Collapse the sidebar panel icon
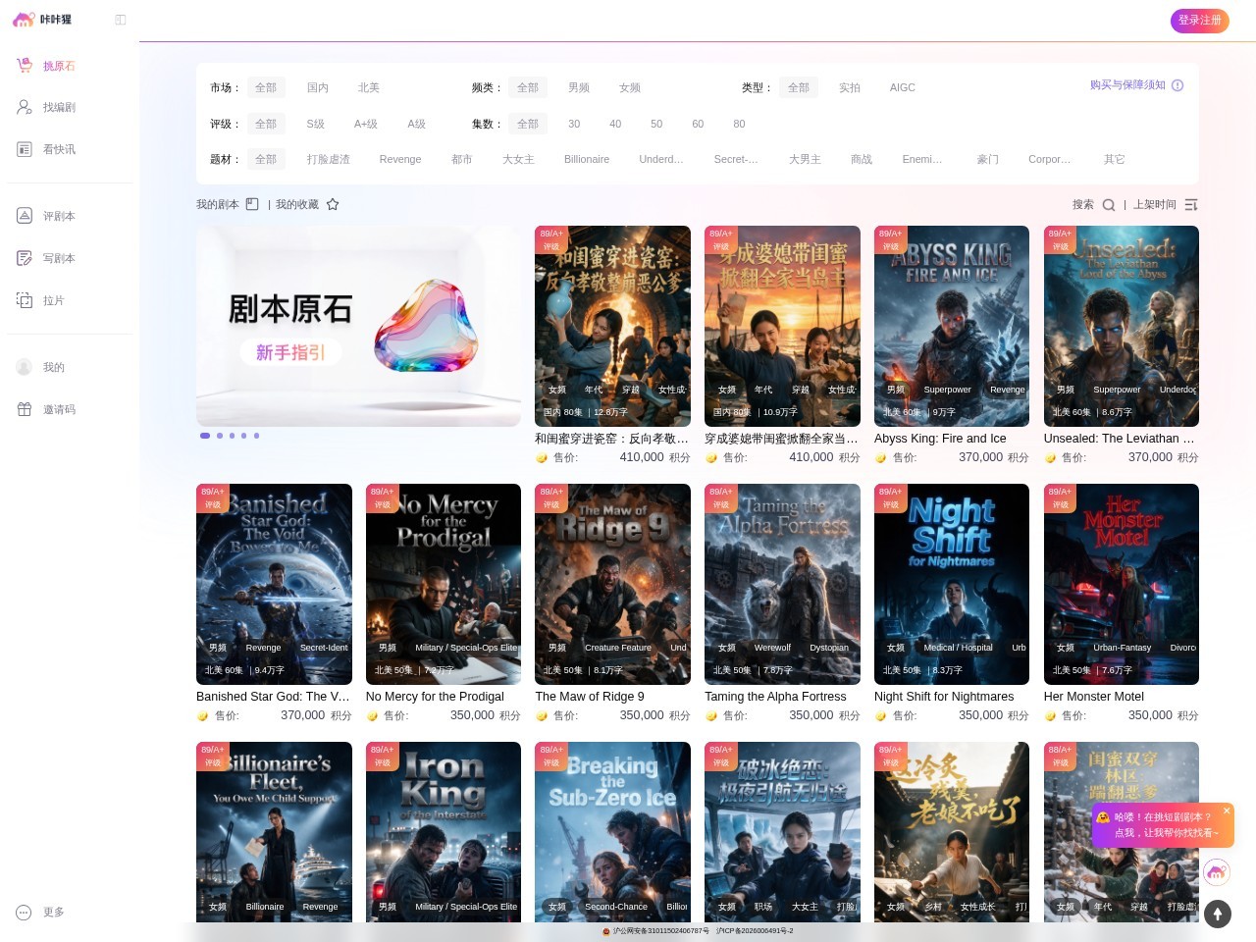 point(121,20)
